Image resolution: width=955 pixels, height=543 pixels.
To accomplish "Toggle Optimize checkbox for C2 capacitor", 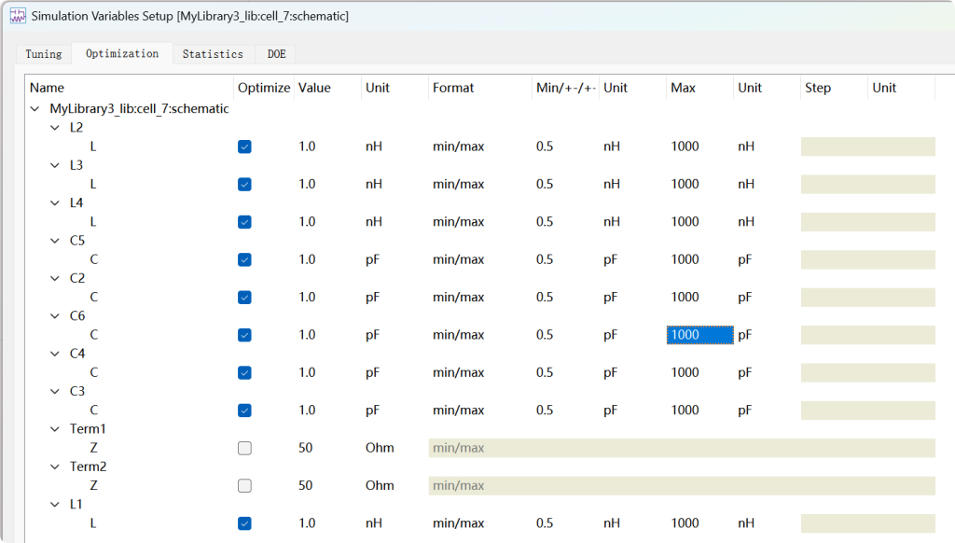I will [x=244, y=298].
